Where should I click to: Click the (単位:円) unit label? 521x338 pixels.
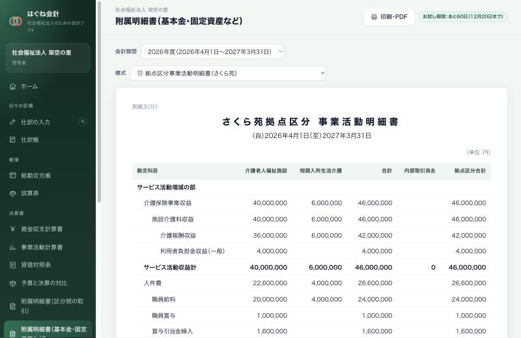[478, 152]
